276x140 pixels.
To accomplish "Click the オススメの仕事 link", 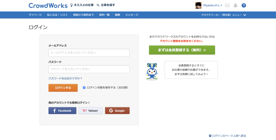I will pyautogui.click(x=84, y=5).
